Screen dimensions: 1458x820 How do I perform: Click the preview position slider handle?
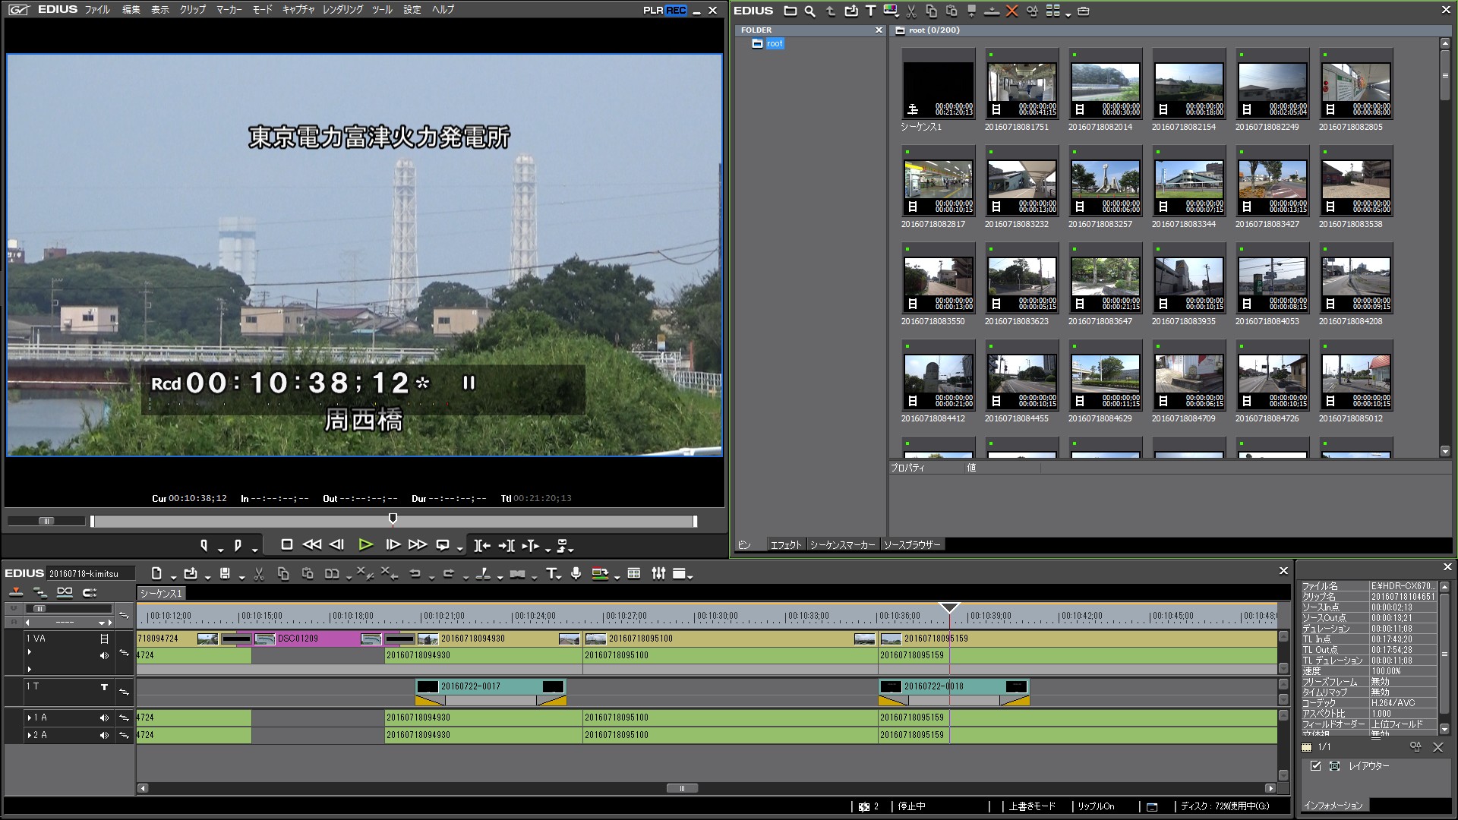[x=393, y=519]
